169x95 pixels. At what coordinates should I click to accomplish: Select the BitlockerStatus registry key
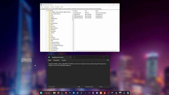point(54,28)
